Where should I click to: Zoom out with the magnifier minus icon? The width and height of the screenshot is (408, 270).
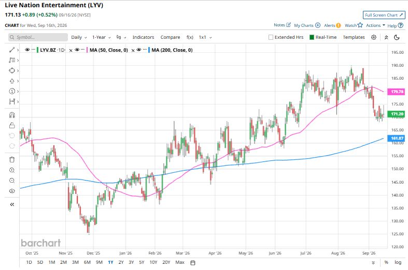(12, 181)
